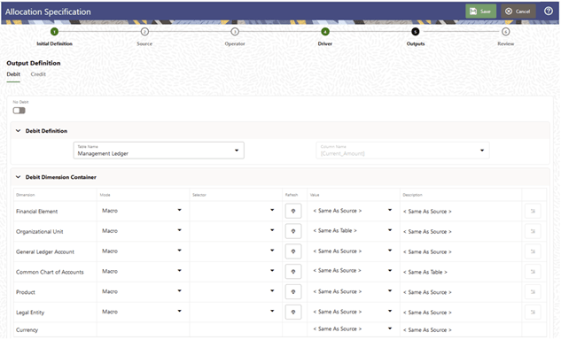Open Selector dropdown for Financial Element

pyautogui.click(x=235, y=211)
